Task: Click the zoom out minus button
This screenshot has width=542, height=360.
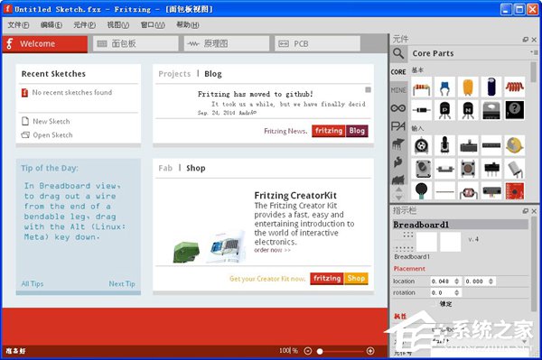Action: [x=308, y=351]
